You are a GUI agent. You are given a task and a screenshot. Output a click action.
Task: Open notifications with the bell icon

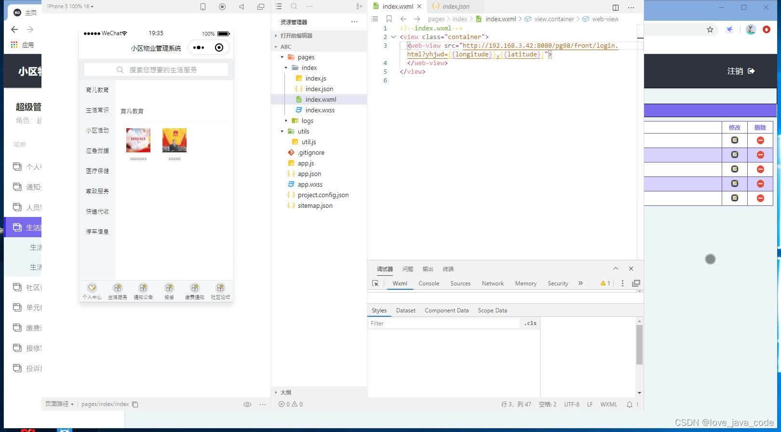point(630,405)
